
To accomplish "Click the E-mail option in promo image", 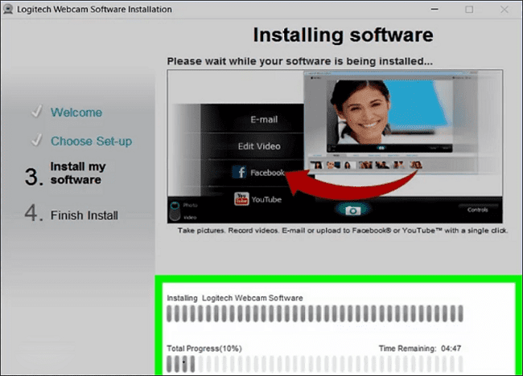I will pyautogui.click(x=264, y=120).
